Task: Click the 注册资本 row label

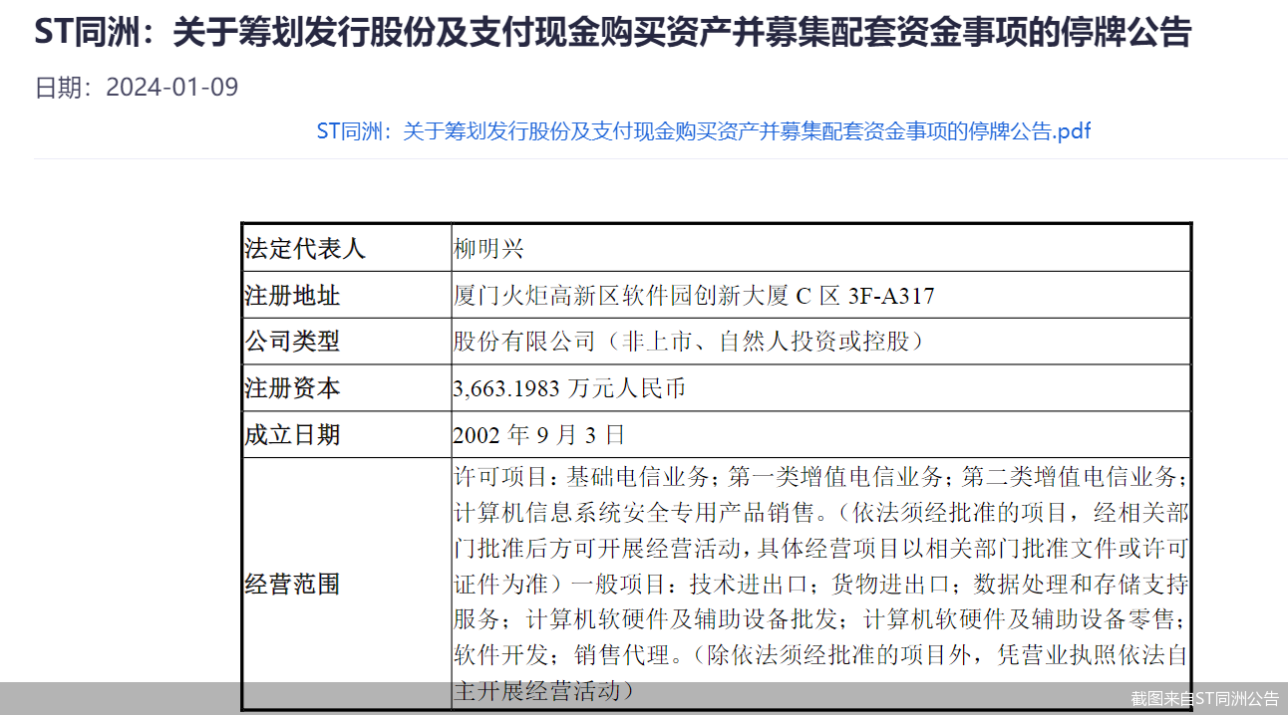Action: tap(293, 387)
